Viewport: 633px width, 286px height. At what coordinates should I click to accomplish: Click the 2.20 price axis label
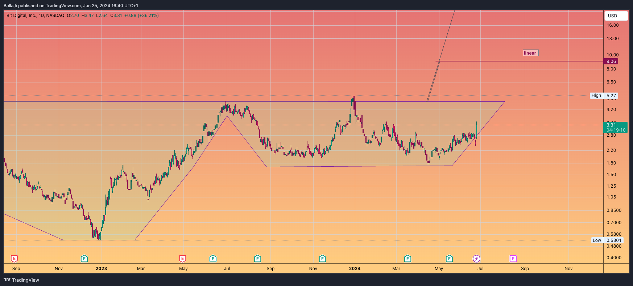point(611,150)
